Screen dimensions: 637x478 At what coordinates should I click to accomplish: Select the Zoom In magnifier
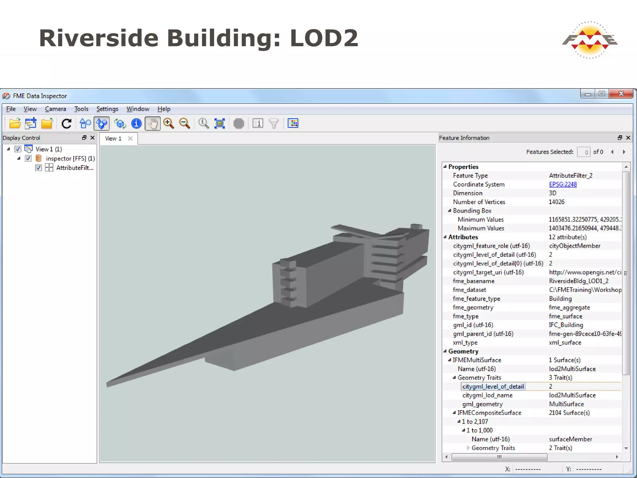(x=169, y=124)
